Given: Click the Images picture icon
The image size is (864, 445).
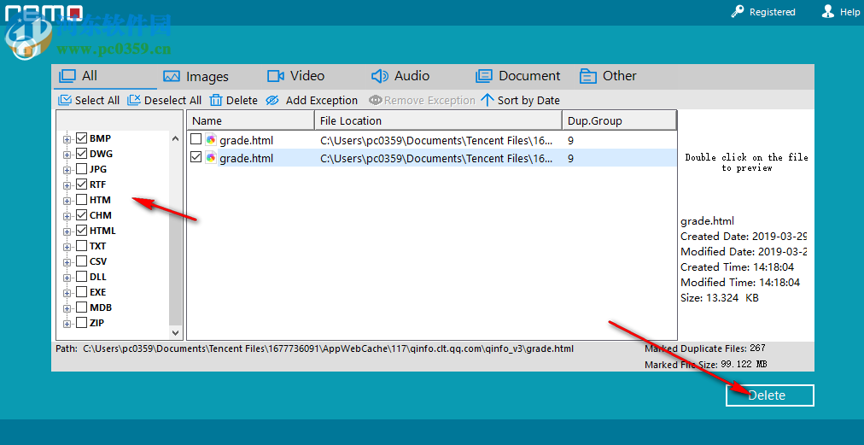Looking at the screenshot, I should coord(172,77).
